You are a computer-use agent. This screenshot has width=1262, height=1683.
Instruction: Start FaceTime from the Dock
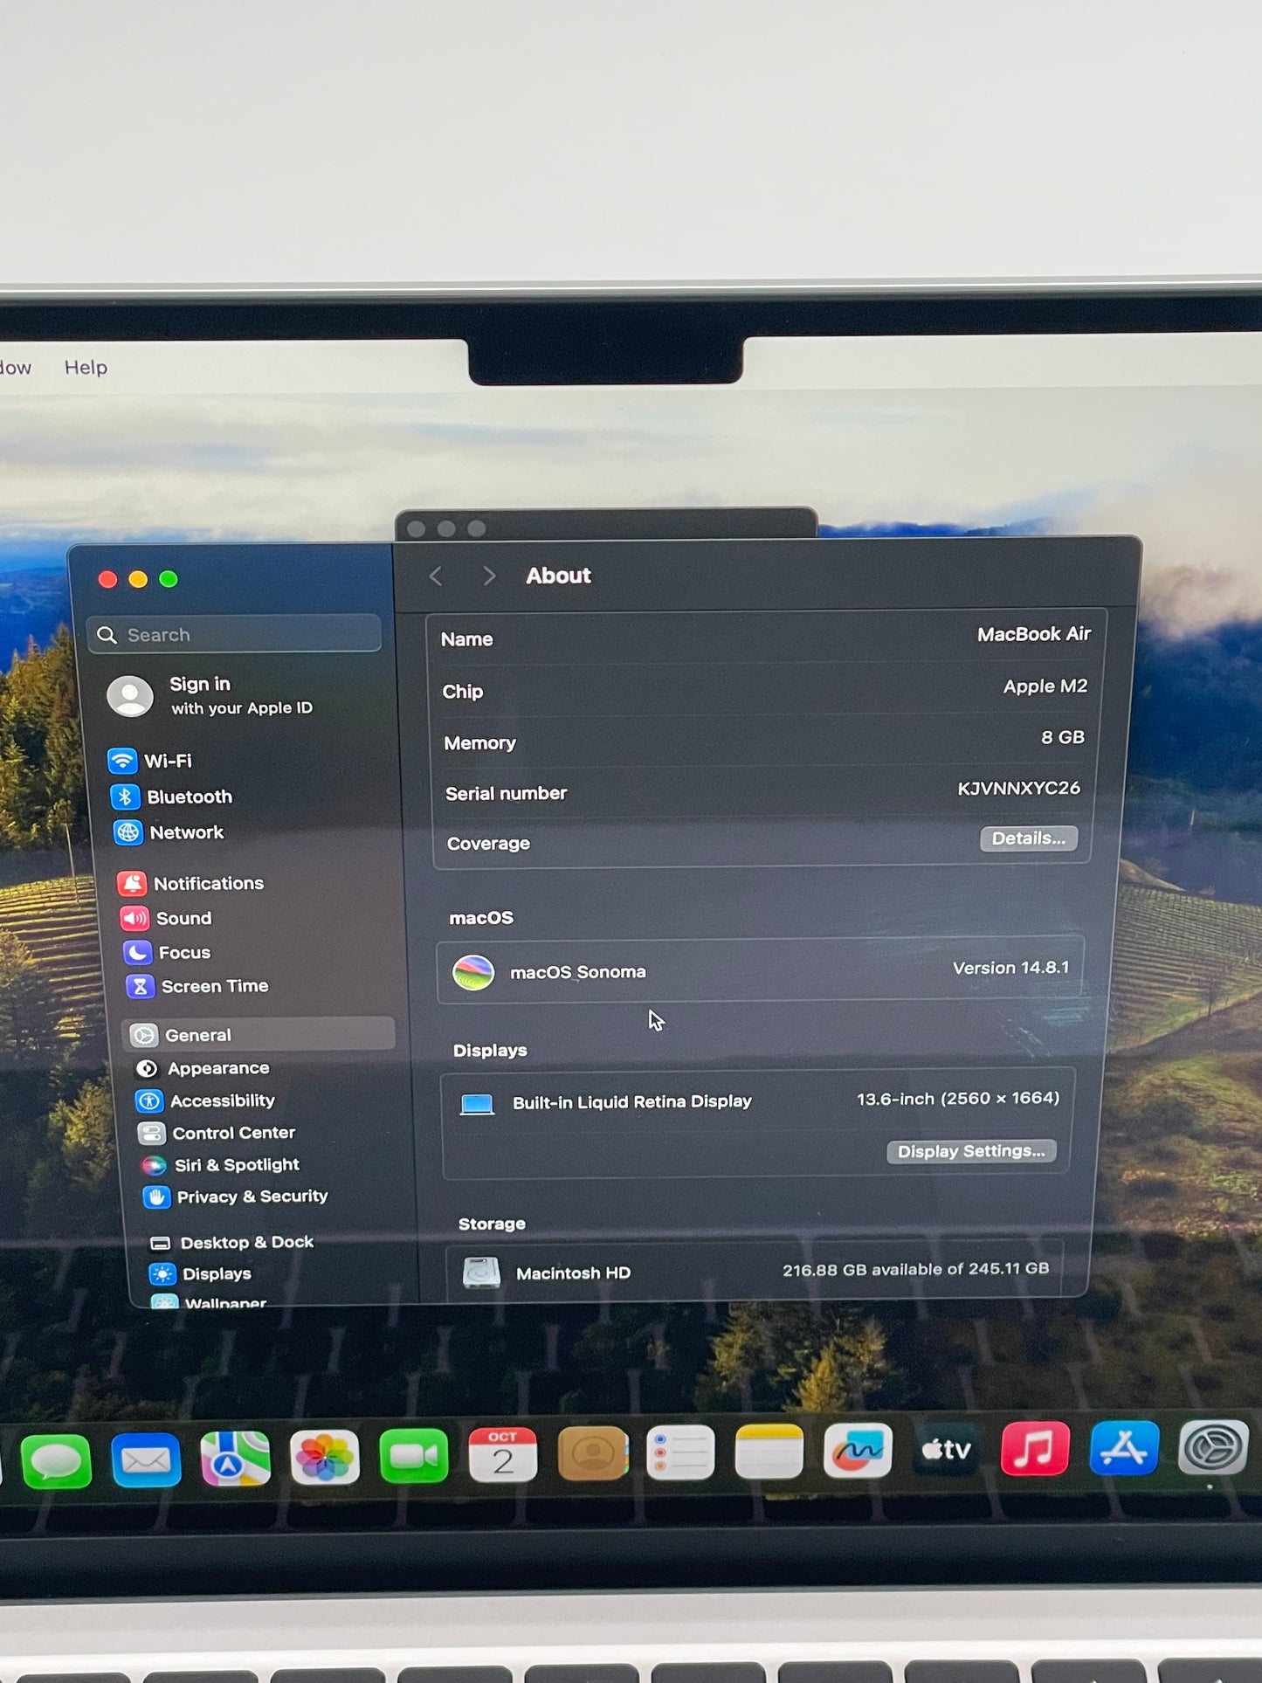click(414, 1455)
